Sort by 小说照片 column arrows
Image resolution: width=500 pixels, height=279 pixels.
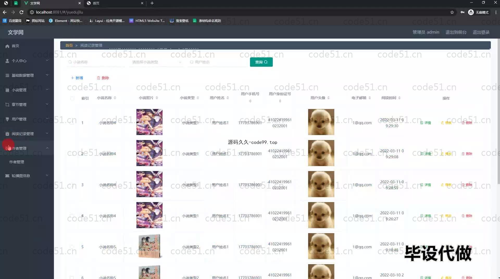[x=157, y=98]
